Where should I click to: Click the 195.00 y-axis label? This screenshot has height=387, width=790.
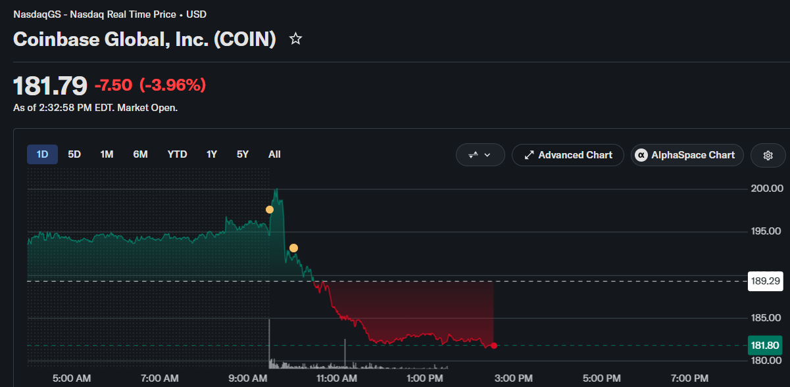tap(766, 231)
